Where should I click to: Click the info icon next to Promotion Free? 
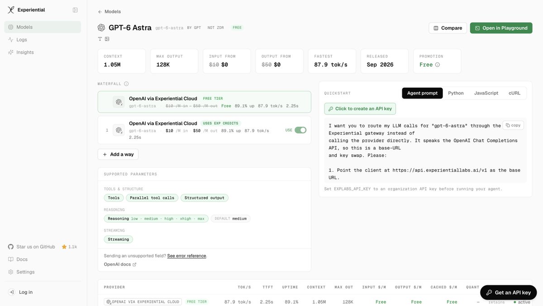(x=438, y=65)
